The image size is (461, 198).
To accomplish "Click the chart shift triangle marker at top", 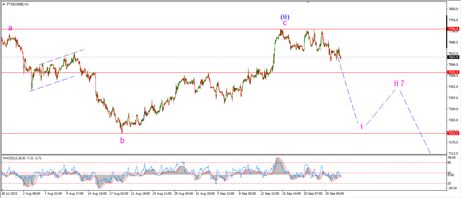I will (308, 2).
